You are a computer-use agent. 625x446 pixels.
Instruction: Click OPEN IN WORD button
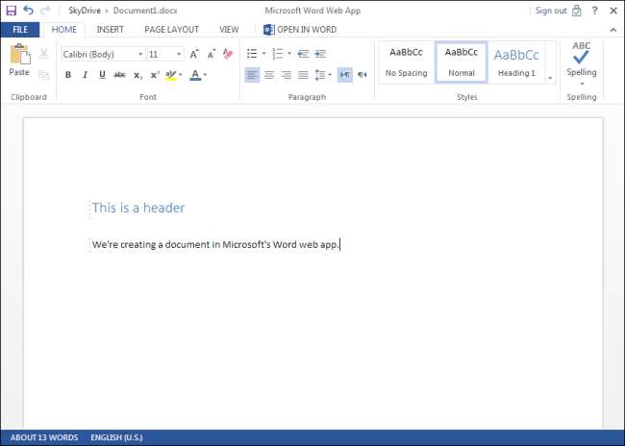point(300,30)
